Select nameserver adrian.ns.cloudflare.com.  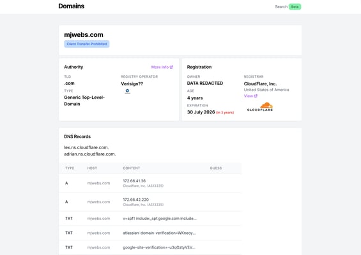point(90,154)
